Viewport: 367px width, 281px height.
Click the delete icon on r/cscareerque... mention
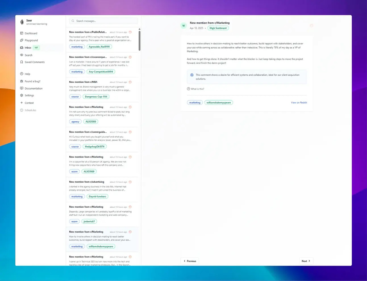coord(130,57)
